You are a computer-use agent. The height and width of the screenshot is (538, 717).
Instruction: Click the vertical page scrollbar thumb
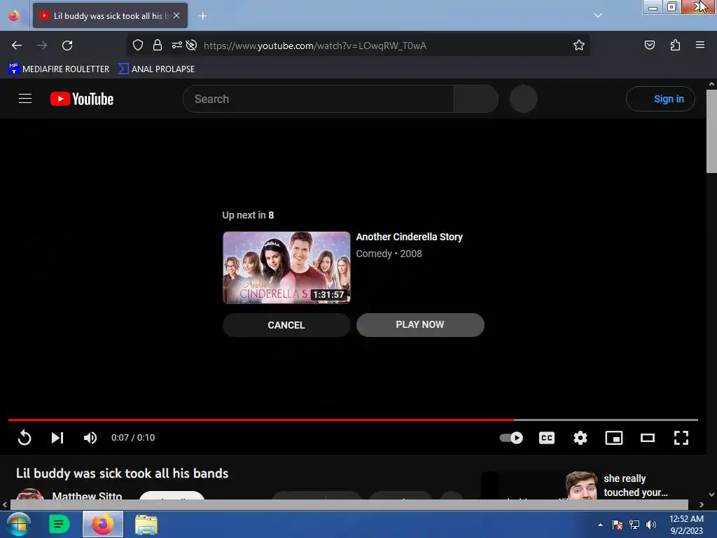coord(711,132)
